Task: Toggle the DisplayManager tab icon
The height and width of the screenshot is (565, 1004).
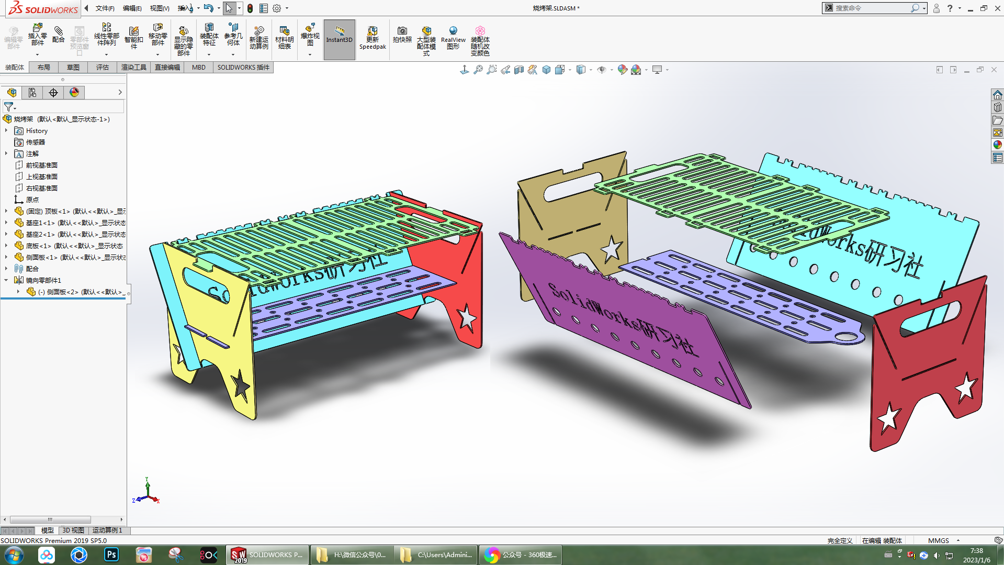Action: (x=74, y=93)
